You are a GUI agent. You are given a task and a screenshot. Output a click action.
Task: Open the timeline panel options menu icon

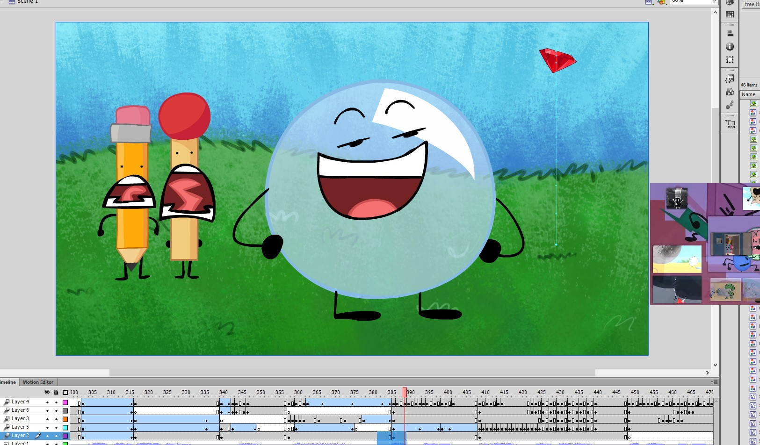(x=714, y=382)
